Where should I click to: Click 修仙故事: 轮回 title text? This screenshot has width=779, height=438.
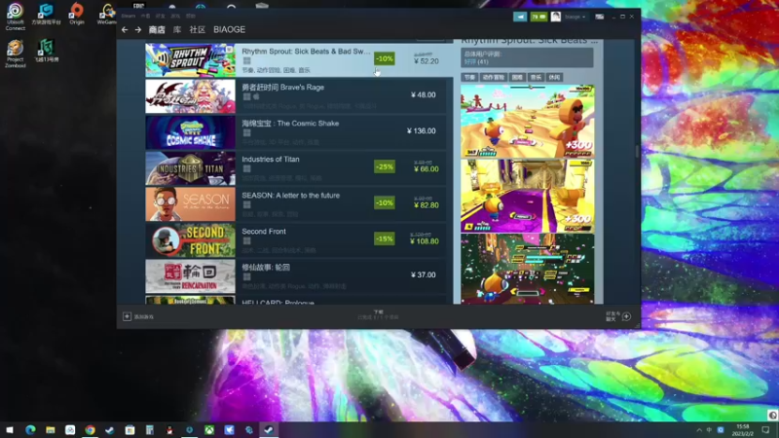tap(266, 267)
